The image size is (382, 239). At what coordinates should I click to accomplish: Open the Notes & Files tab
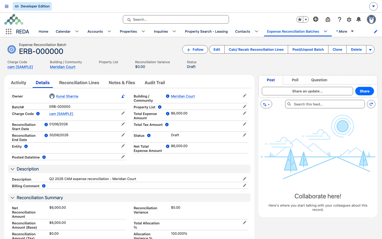(122, 83)
